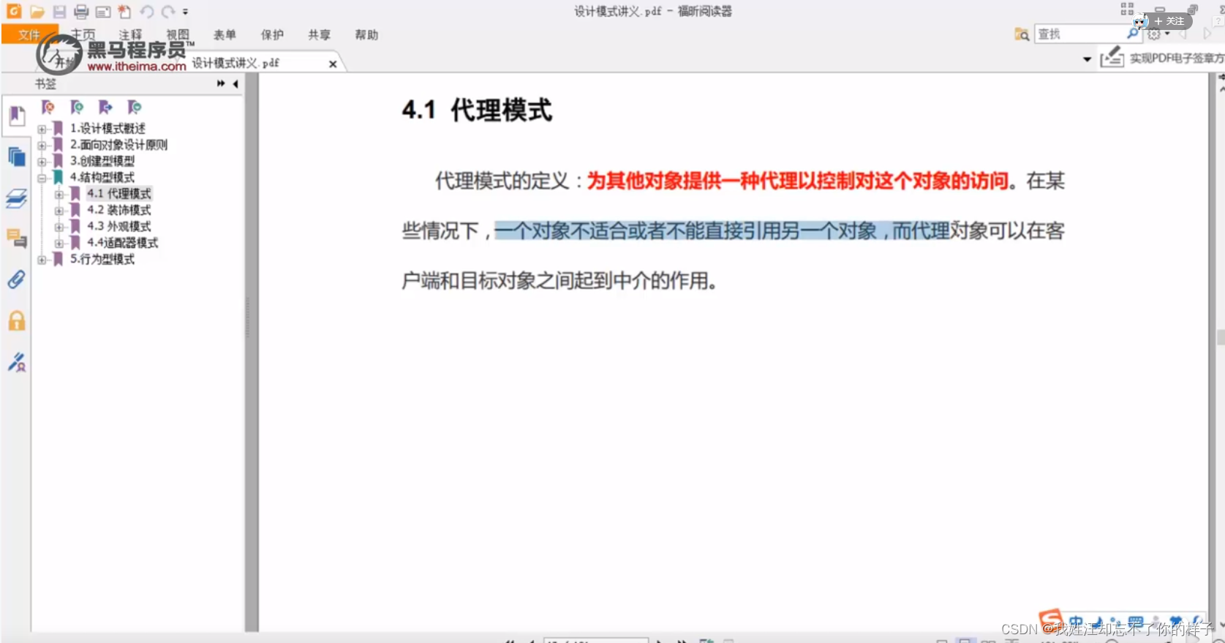This screenshot has width=1225, height=643.
Task: Click the first bookmark toolbar flag icon
Action: [x=48, y=108]
